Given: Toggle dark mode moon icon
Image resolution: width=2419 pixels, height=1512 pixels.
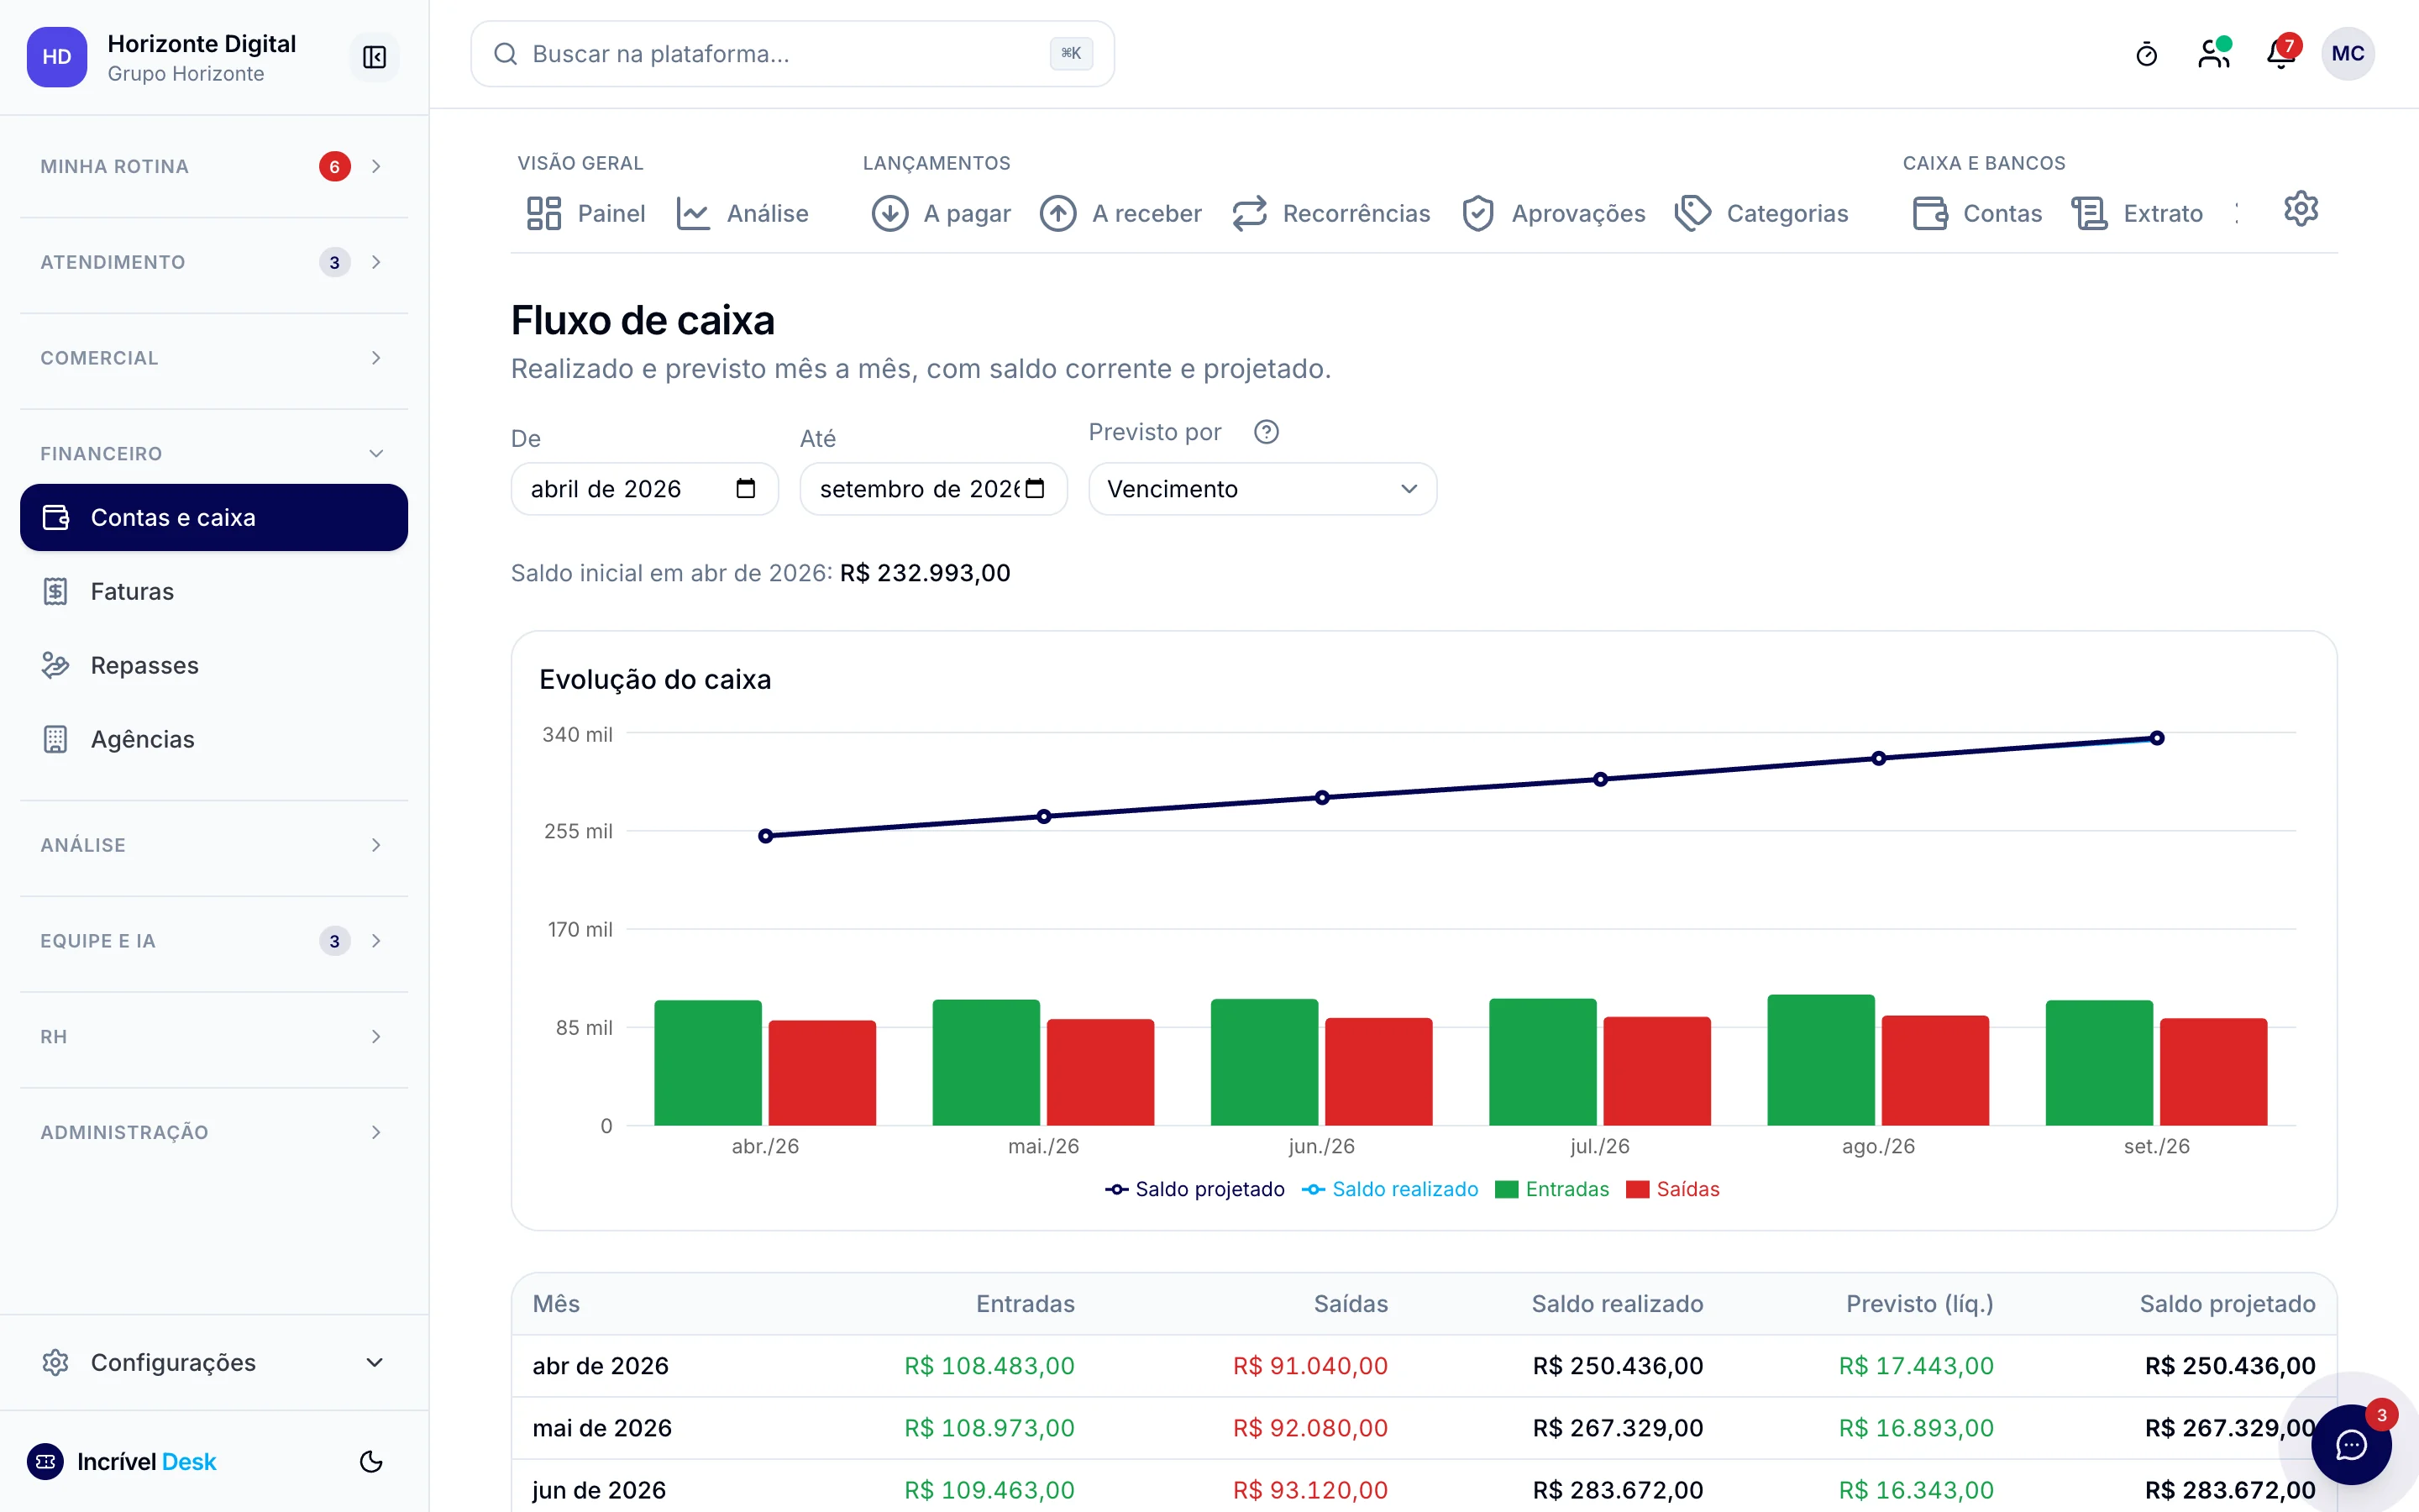Looking at the screenshot, I should tap(371, 1461).
